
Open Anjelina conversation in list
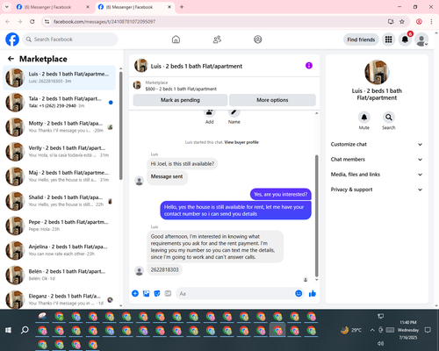[59, 250]
